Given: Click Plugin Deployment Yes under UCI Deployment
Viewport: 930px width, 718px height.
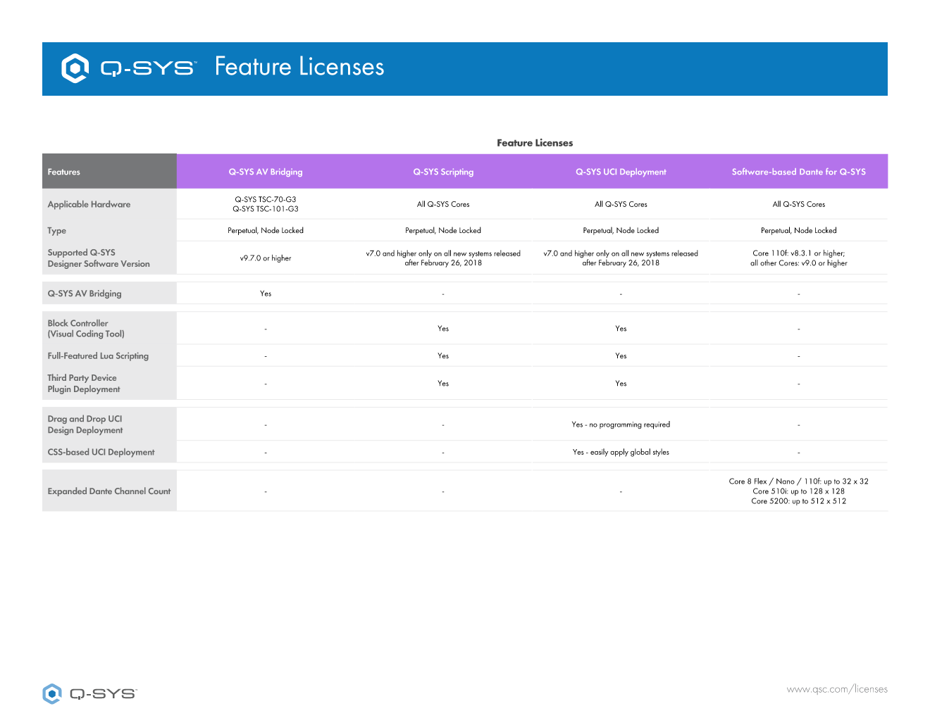Looking at the screenshot, I should [621, 383].
